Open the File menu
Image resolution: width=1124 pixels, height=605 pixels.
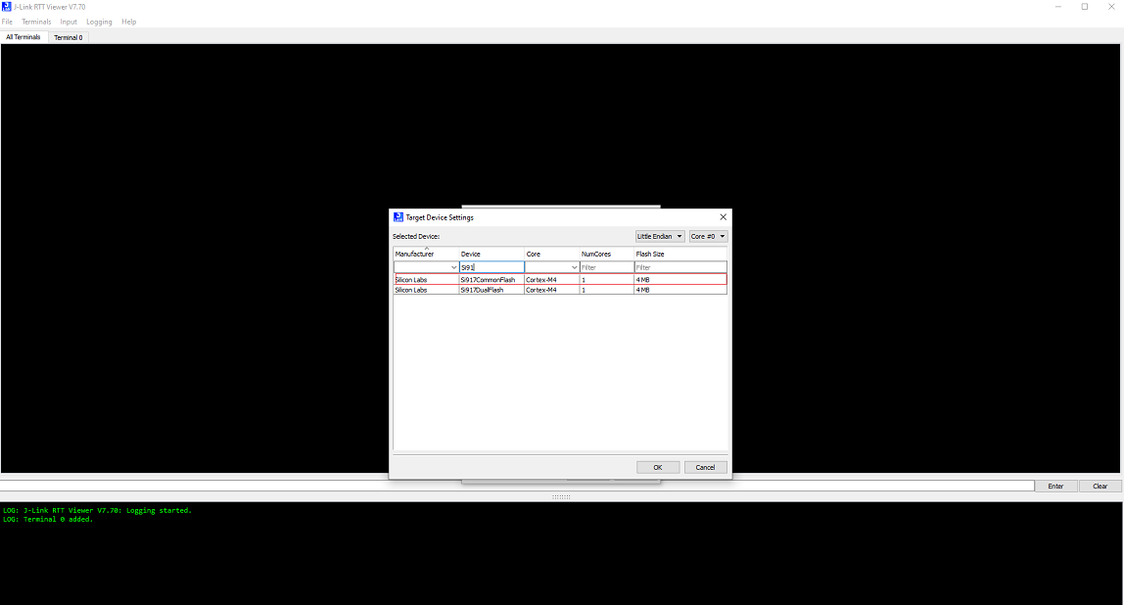click(7, 22)
